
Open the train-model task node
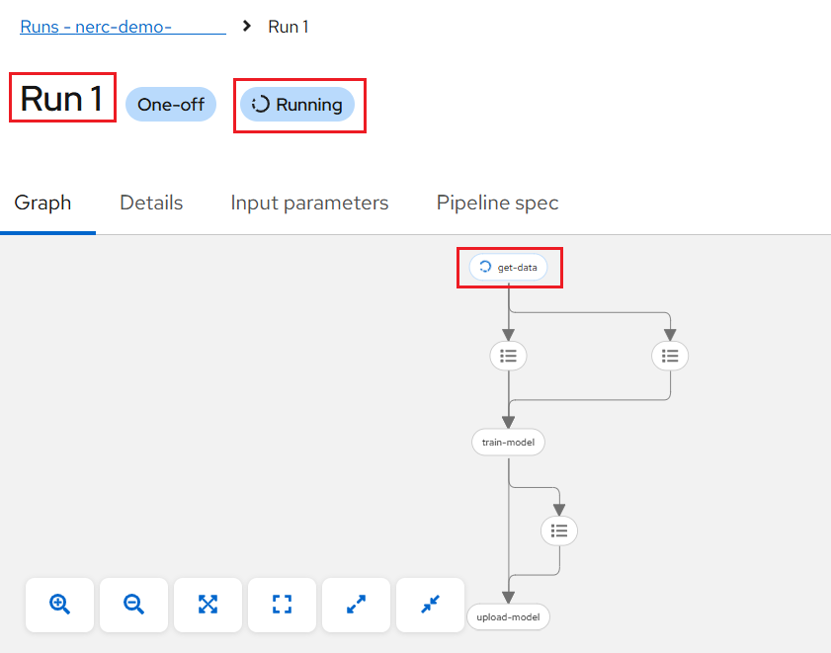click(x=508, y=442)
